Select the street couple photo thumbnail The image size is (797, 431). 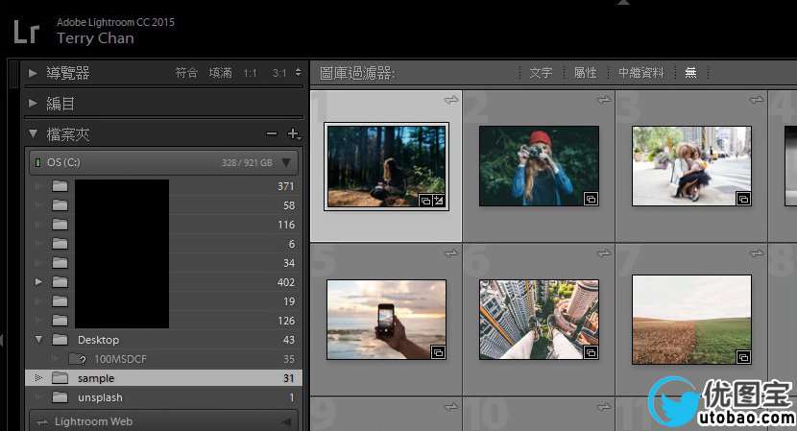pyautogui.click(x=691, y=166)
